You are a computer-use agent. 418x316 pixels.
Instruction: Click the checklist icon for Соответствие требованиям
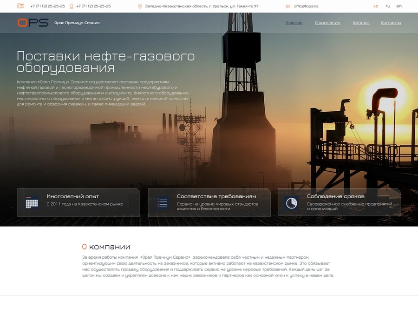(162, 202)
